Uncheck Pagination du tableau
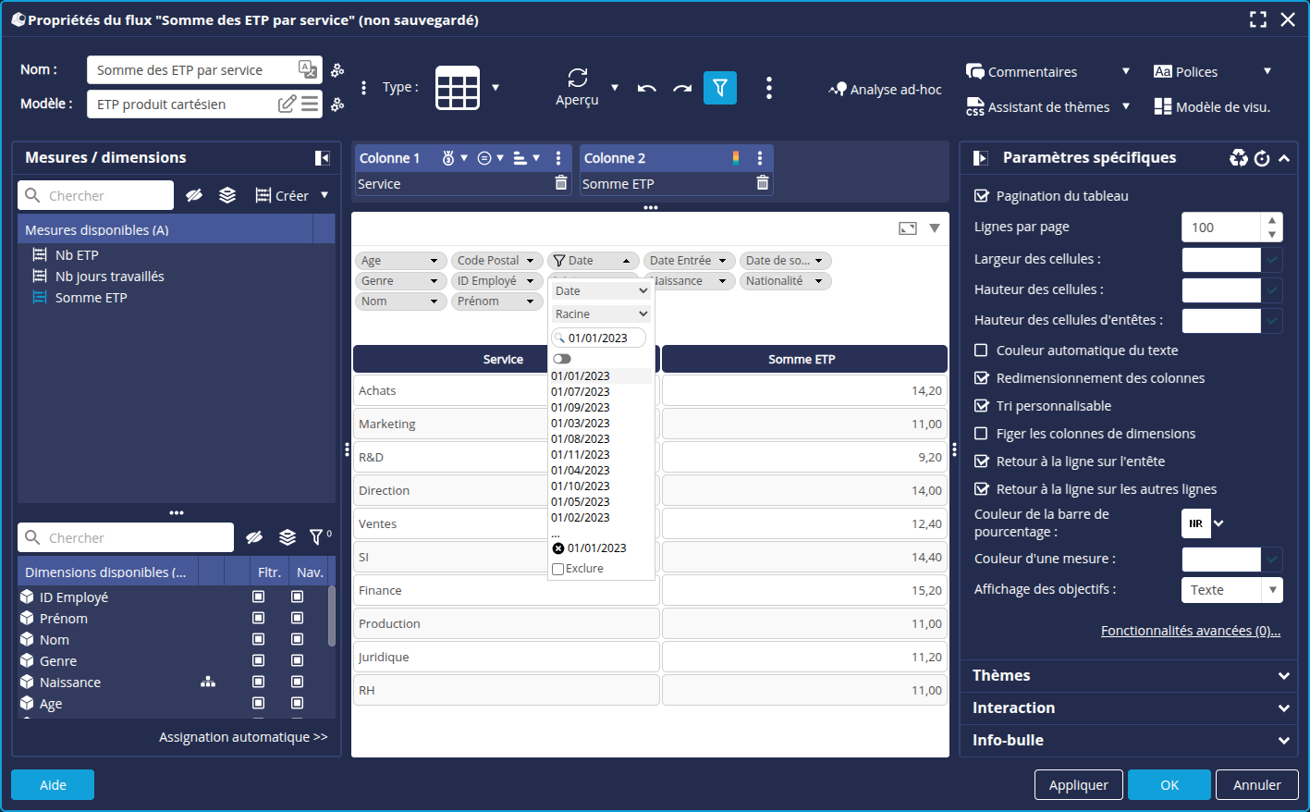The image size is (1310, 812). [982, 196]
